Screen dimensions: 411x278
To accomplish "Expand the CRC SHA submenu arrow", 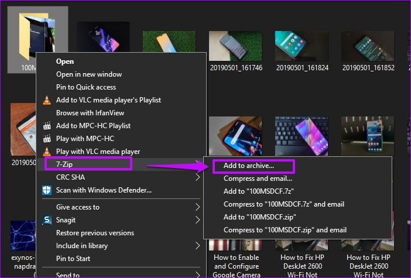I will click(x=198, y=177).
